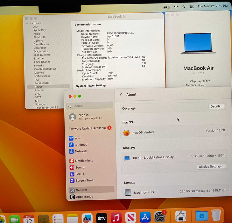
Task: Go back from the About pane
Action: click(121, 95)
